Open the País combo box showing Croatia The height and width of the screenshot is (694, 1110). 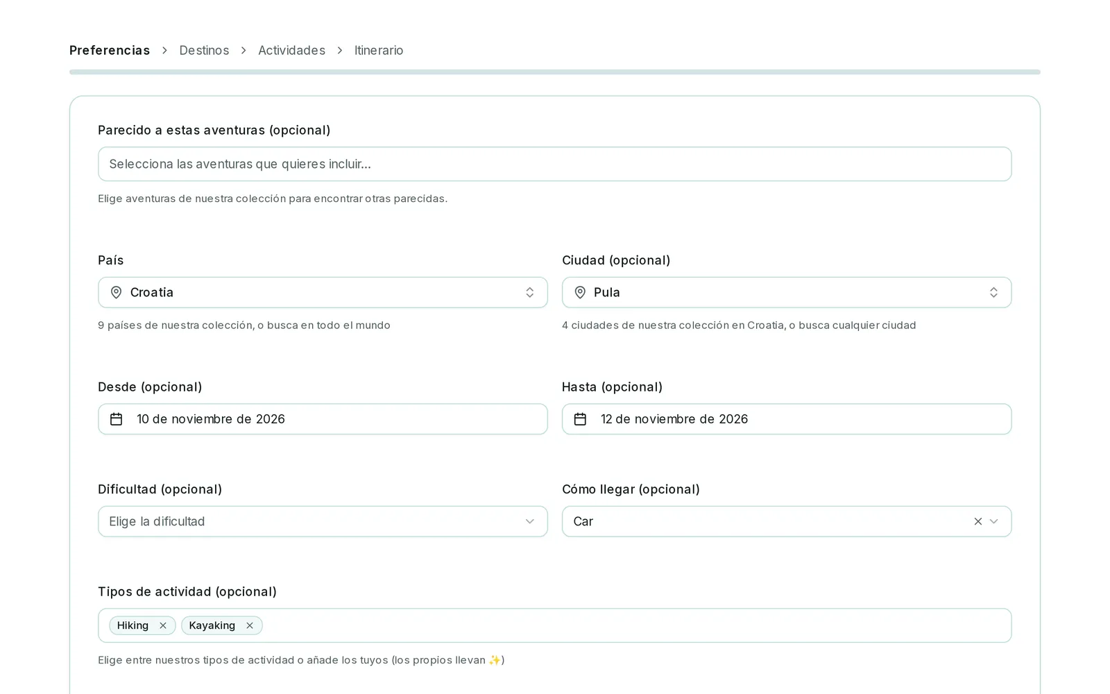tap(323, 293)
